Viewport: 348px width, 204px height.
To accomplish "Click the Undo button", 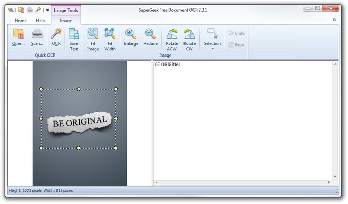I will coord(236,33).
